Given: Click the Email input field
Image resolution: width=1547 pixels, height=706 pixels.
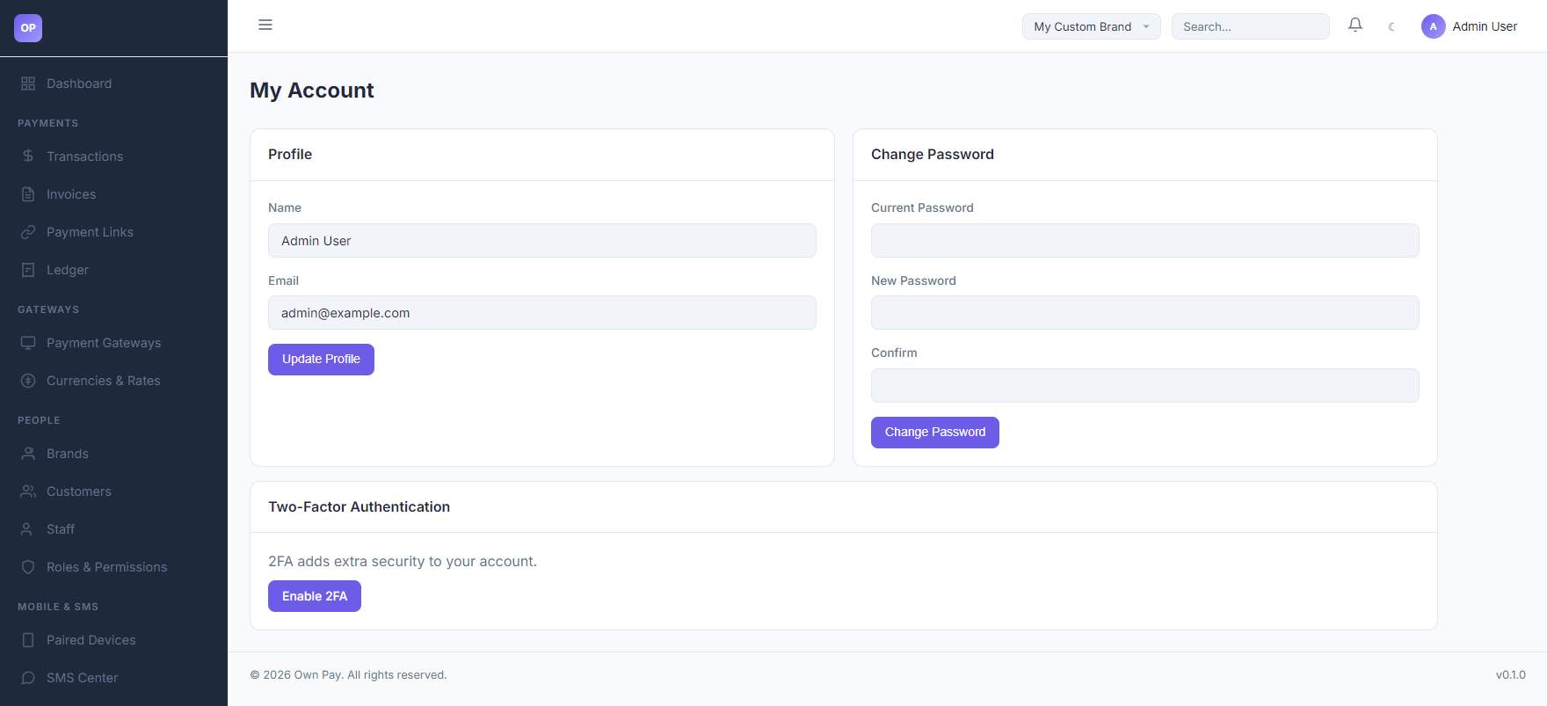Looking at the screenshot, I should (x=542, y=313).
